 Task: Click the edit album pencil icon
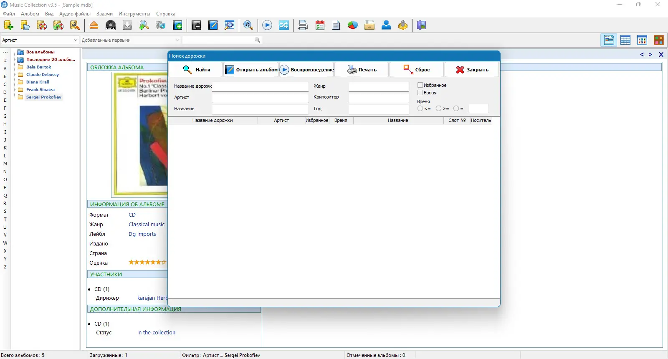click(x=213, y=25)
